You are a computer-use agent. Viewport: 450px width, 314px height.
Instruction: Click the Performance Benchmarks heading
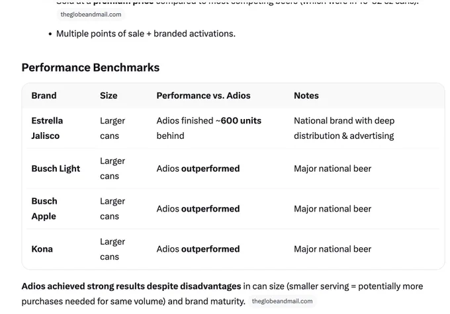pyautogui.click(x=91, y=67)
